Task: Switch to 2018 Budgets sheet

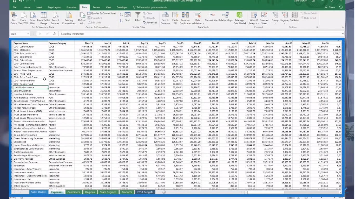Action: (x=145, y=192)
